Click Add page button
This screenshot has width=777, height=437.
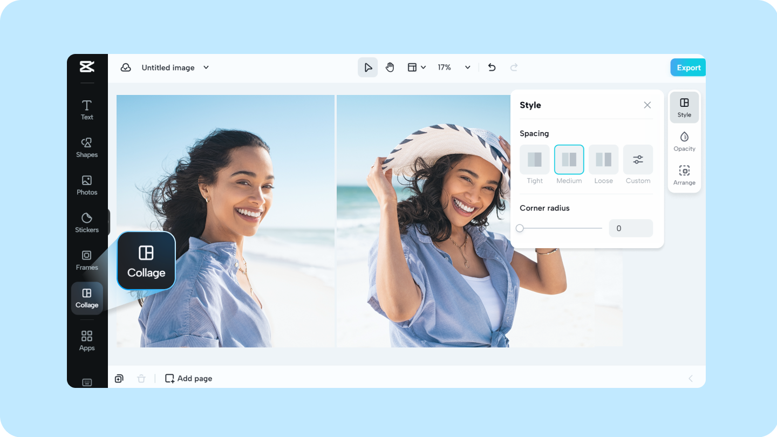189,379
